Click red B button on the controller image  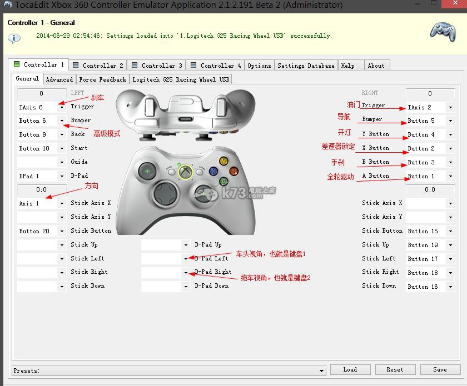pyautogui.click(x=233, y=171)
